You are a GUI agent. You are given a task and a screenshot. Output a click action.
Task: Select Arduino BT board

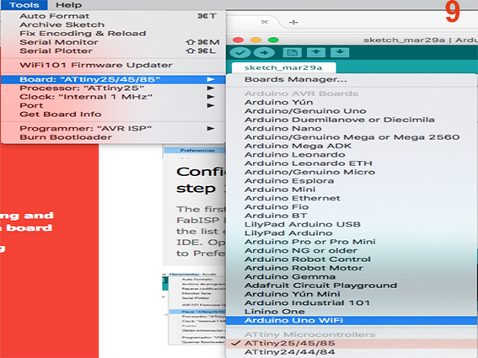tap(352, 216)
